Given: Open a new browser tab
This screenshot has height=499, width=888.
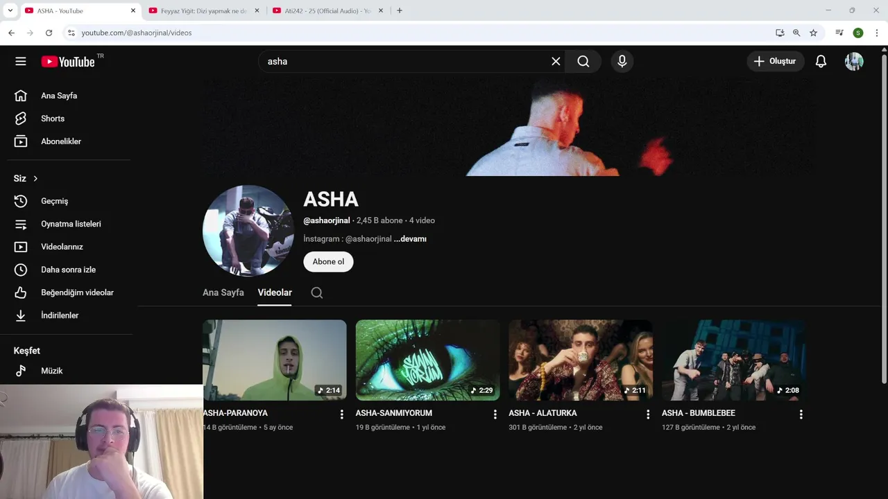Looking at the screenshot, I should tap(400, 10).
